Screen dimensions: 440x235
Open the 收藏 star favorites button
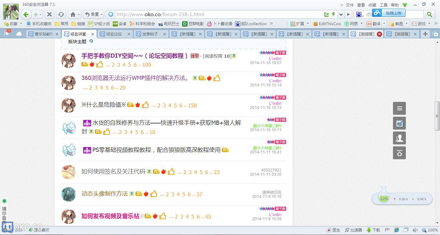(11, 24)
